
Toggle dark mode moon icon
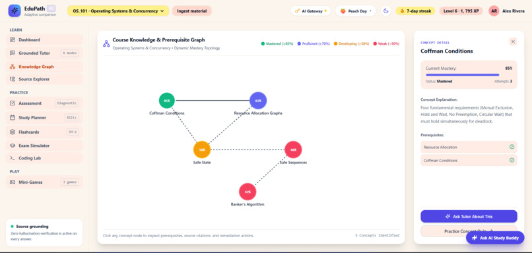385,11
